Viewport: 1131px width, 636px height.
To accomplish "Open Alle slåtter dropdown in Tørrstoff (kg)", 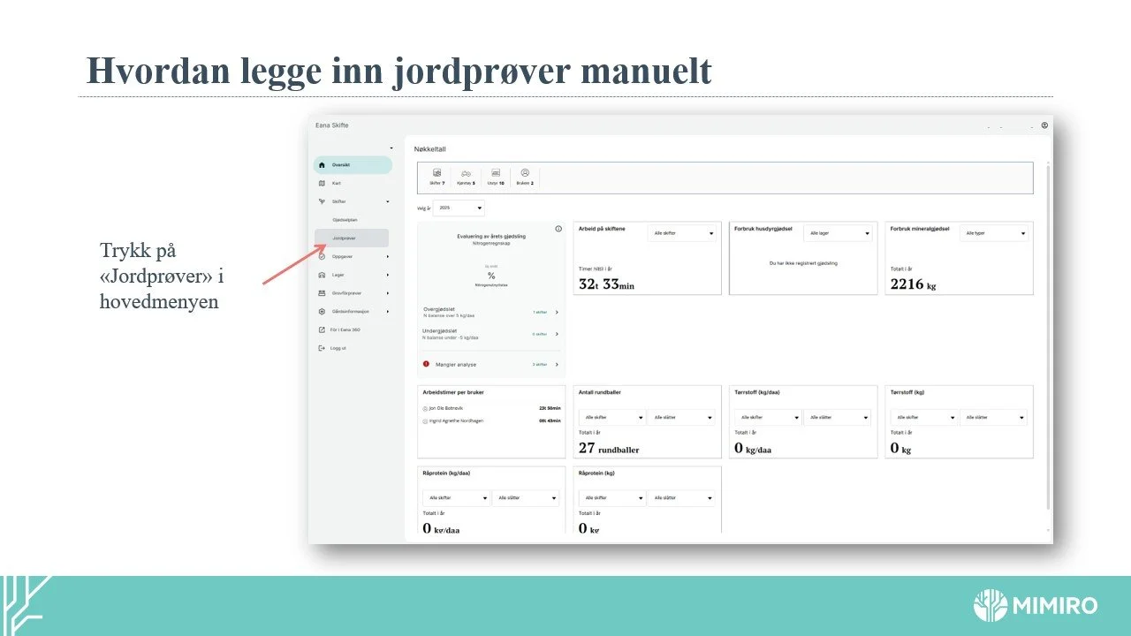I will point(993,417).
